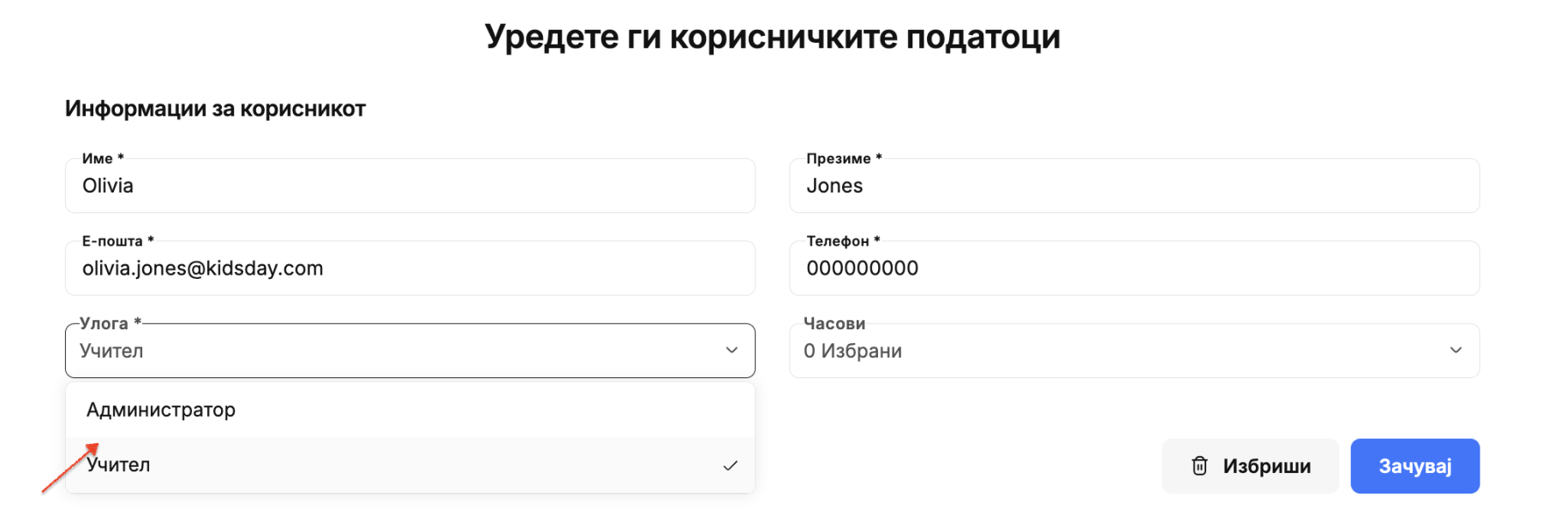Click the 'Часови' field label
The height and width of the screenshot is (515, 1542).
coord(834,323)
